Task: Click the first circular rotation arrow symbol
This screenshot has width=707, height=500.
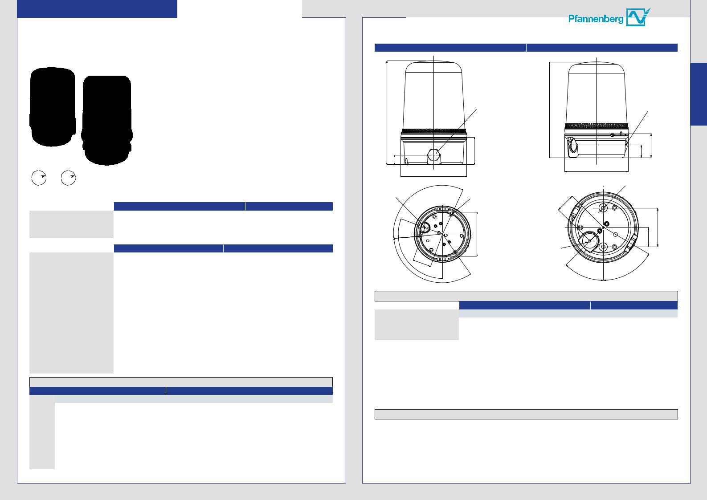Action: click(x=39, y=178)
